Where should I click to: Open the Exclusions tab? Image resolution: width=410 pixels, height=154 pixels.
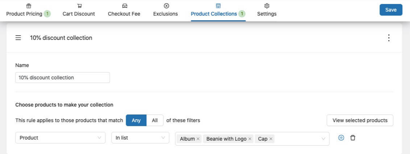pos(165,14)
